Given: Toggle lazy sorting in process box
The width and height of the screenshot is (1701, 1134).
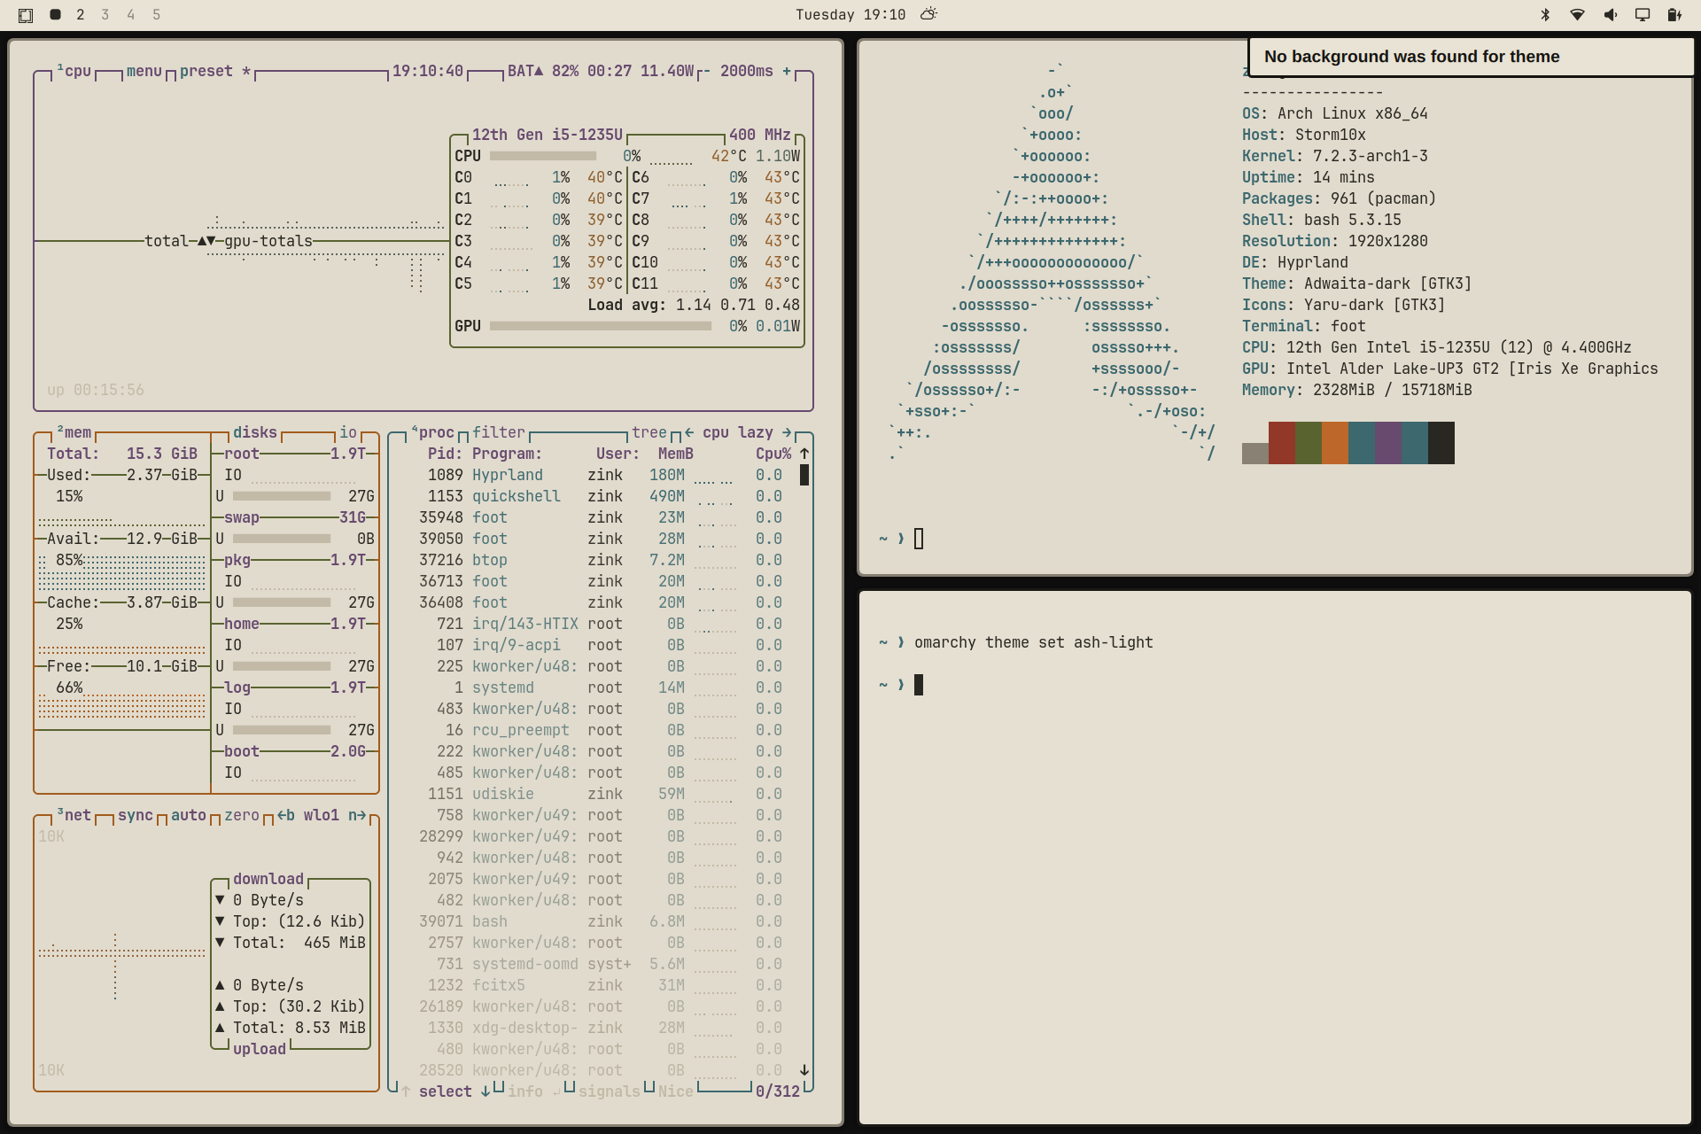Looking at the screenshot, I should [x=755, y=432].
